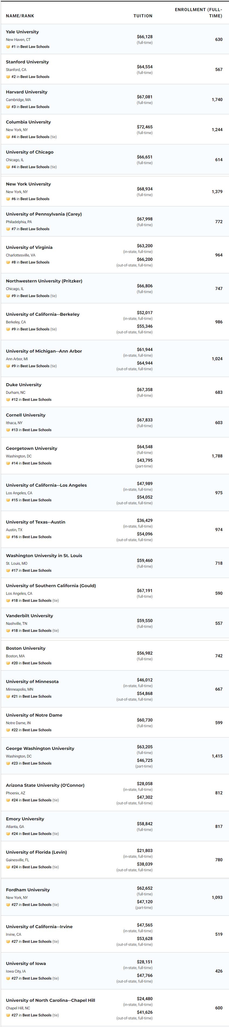Click the badge icon next to Stanford's #2 rank
Screen dimensions: 229x1027
[8, 77]
